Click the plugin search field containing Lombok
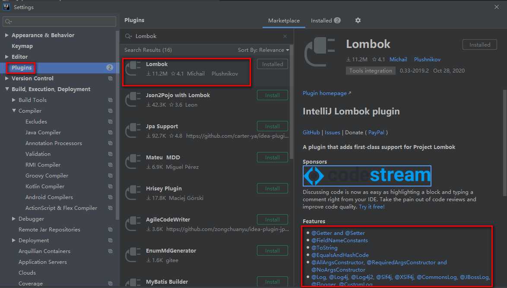The image size is (507, 288). coord(207,36)
